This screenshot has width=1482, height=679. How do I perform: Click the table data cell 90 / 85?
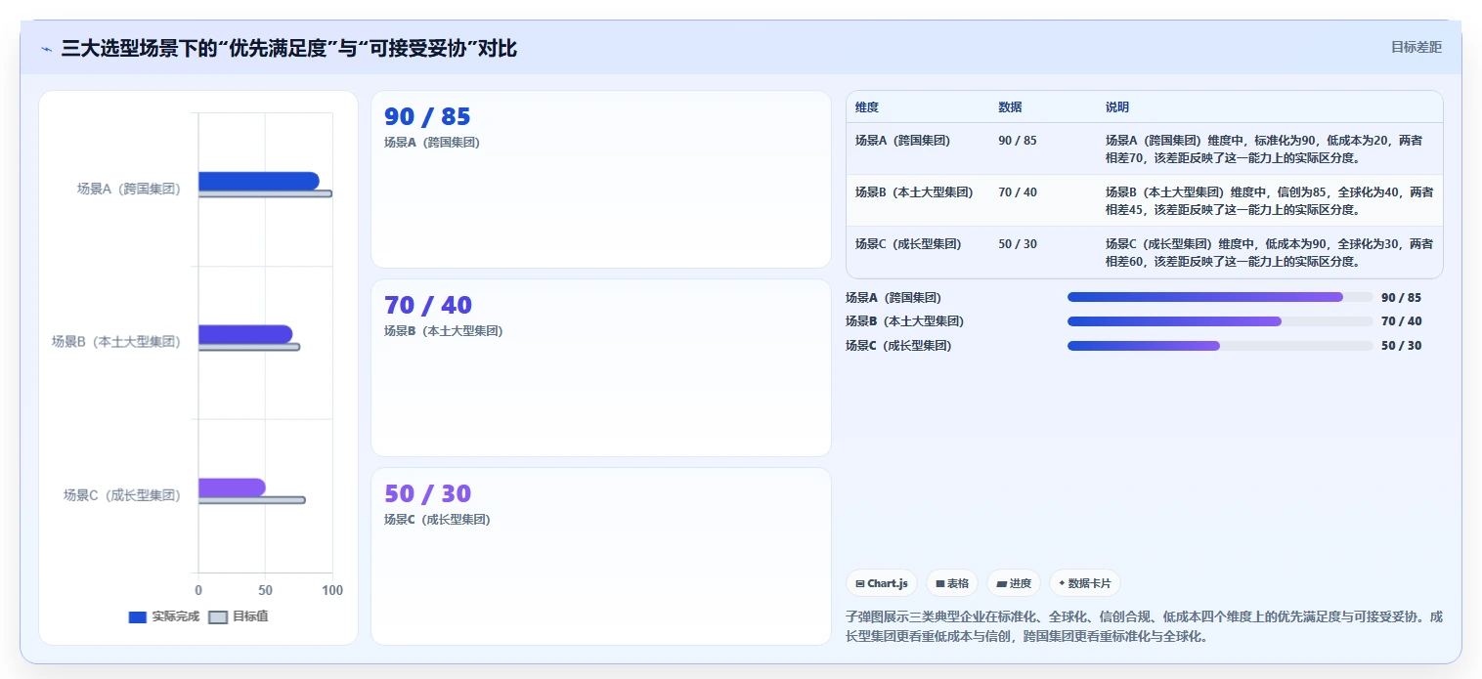pyautogui.click(x=1018, y=141)
